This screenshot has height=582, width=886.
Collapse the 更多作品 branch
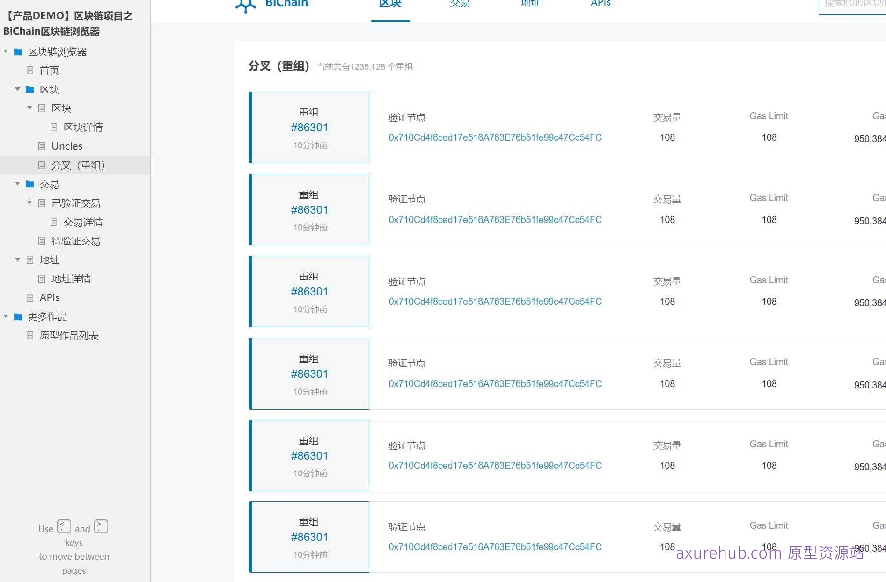coord(6,316)
